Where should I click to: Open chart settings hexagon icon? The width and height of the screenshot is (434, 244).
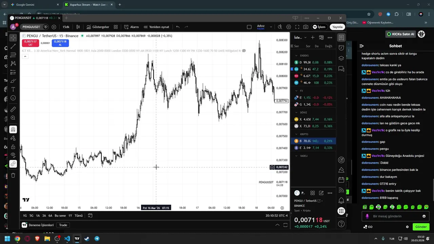(x=289, y=27)
